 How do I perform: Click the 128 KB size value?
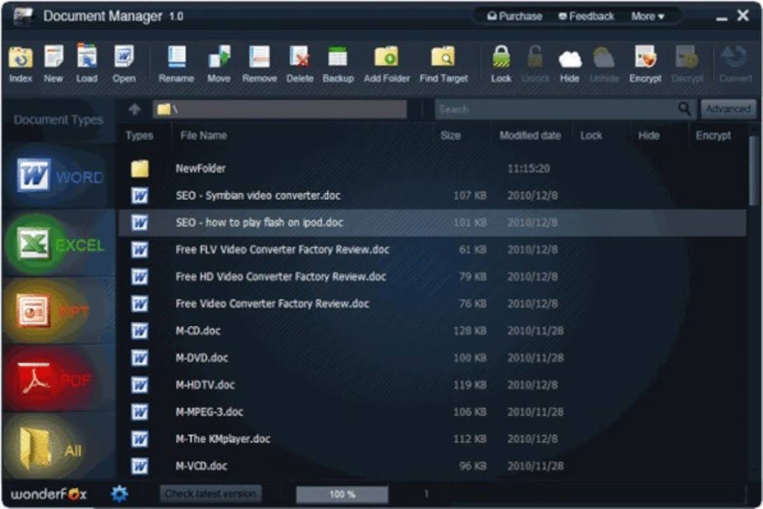[x=470, y=331]
